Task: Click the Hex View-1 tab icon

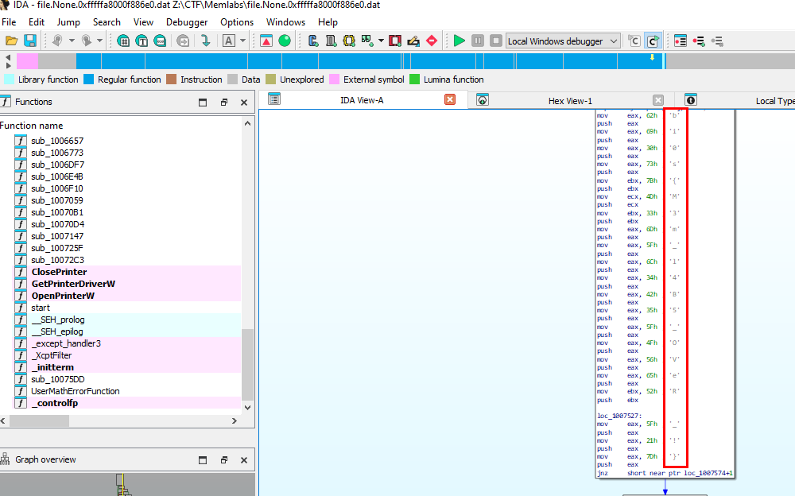Action: [x=483, y=100]
